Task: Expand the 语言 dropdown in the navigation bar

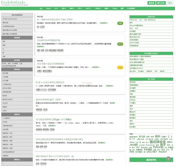Action: (64, 8)
